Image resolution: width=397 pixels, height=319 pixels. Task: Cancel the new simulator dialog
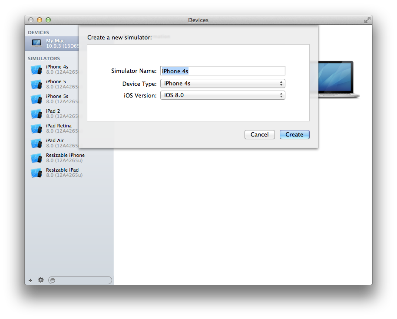tap(259, 135)
